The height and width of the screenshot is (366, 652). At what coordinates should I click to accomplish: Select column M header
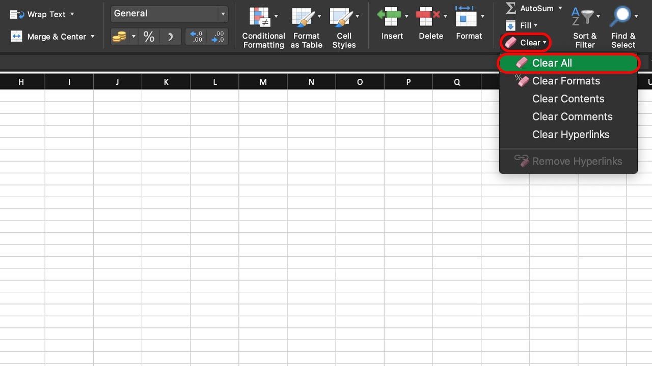coord(263,82)
